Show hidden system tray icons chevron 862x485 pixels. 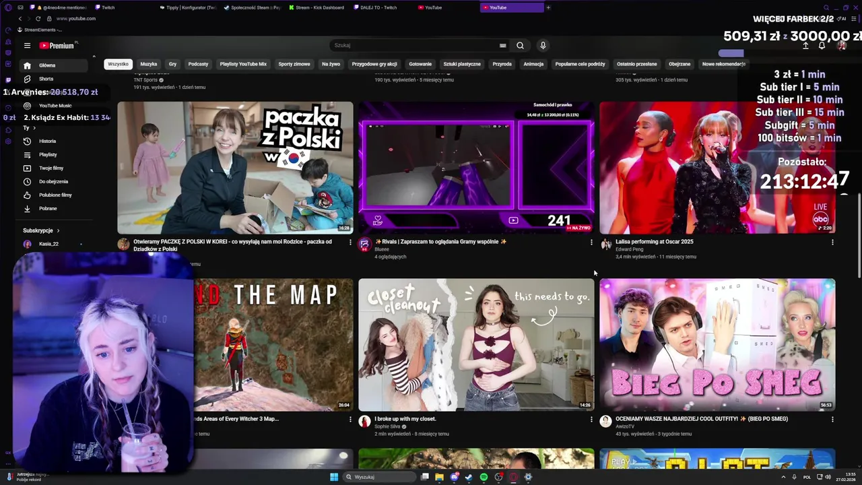tap(783, 477)
